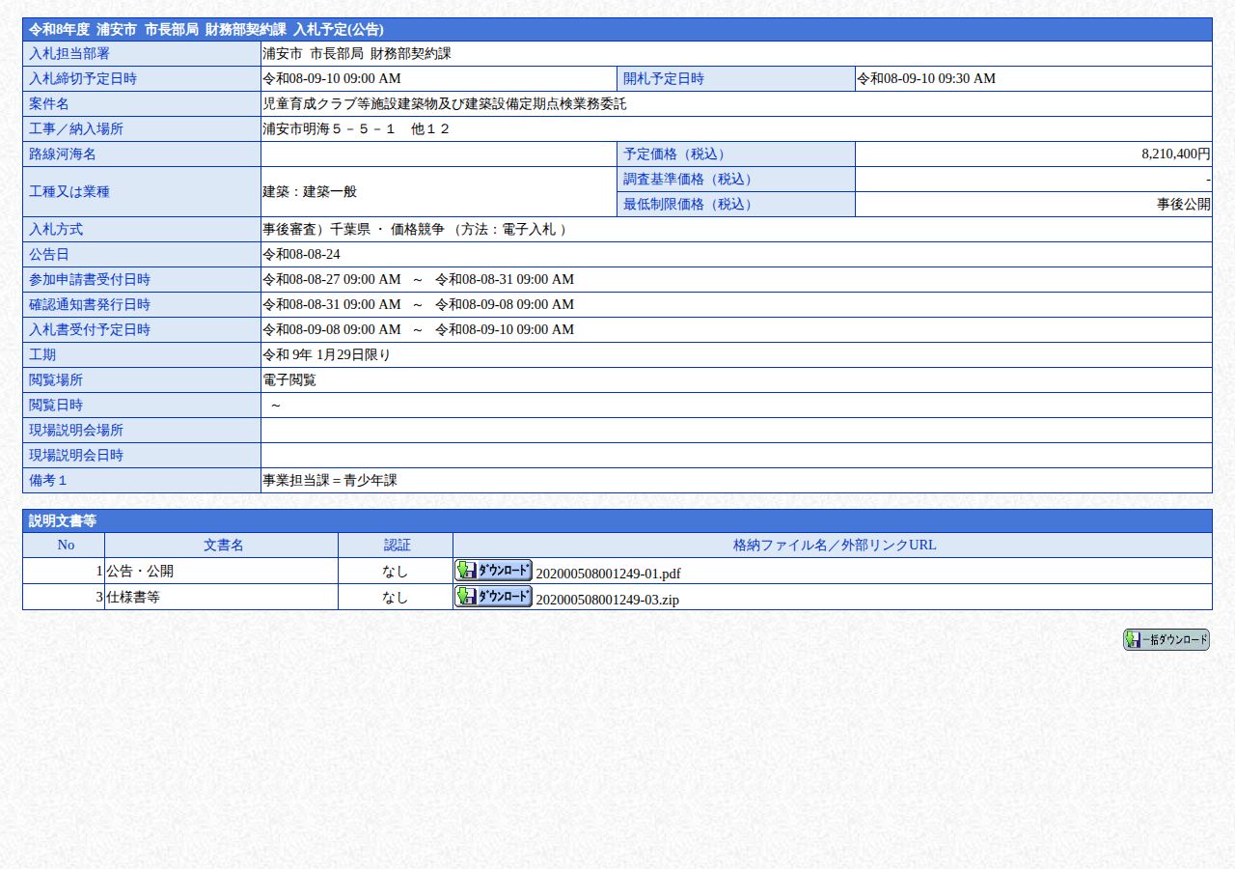Click the 一括ダウンロード bulk download button

pos(1166,640)
